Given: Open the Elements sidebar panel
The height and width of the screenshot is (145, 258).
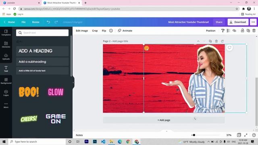Looking at the screenshot, I should pos(6,45).
